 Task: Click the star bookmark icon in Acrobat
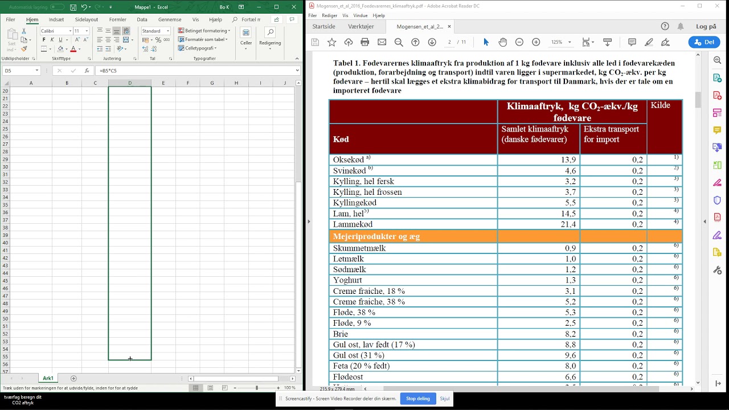coord(331,42)
